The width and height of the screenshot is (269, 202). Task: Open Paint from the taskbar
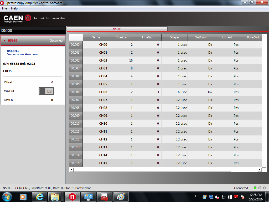pos(121,197)
